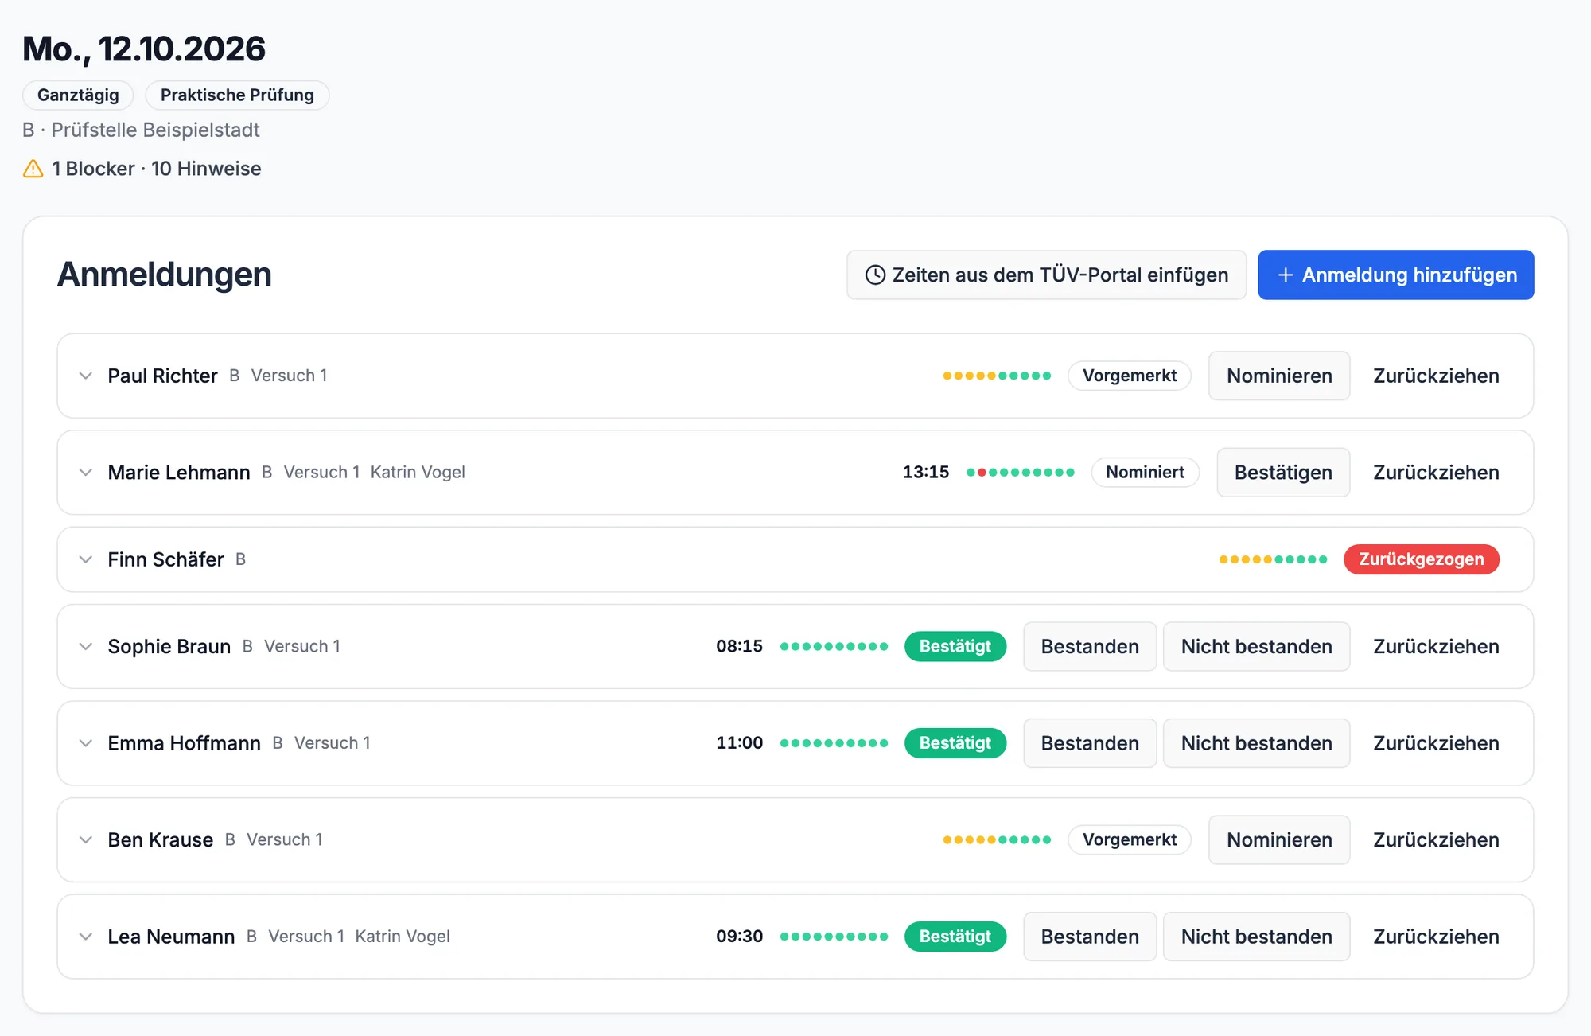Mark Emma Hoffmann as Nicht bestanden

[1256, 743]
